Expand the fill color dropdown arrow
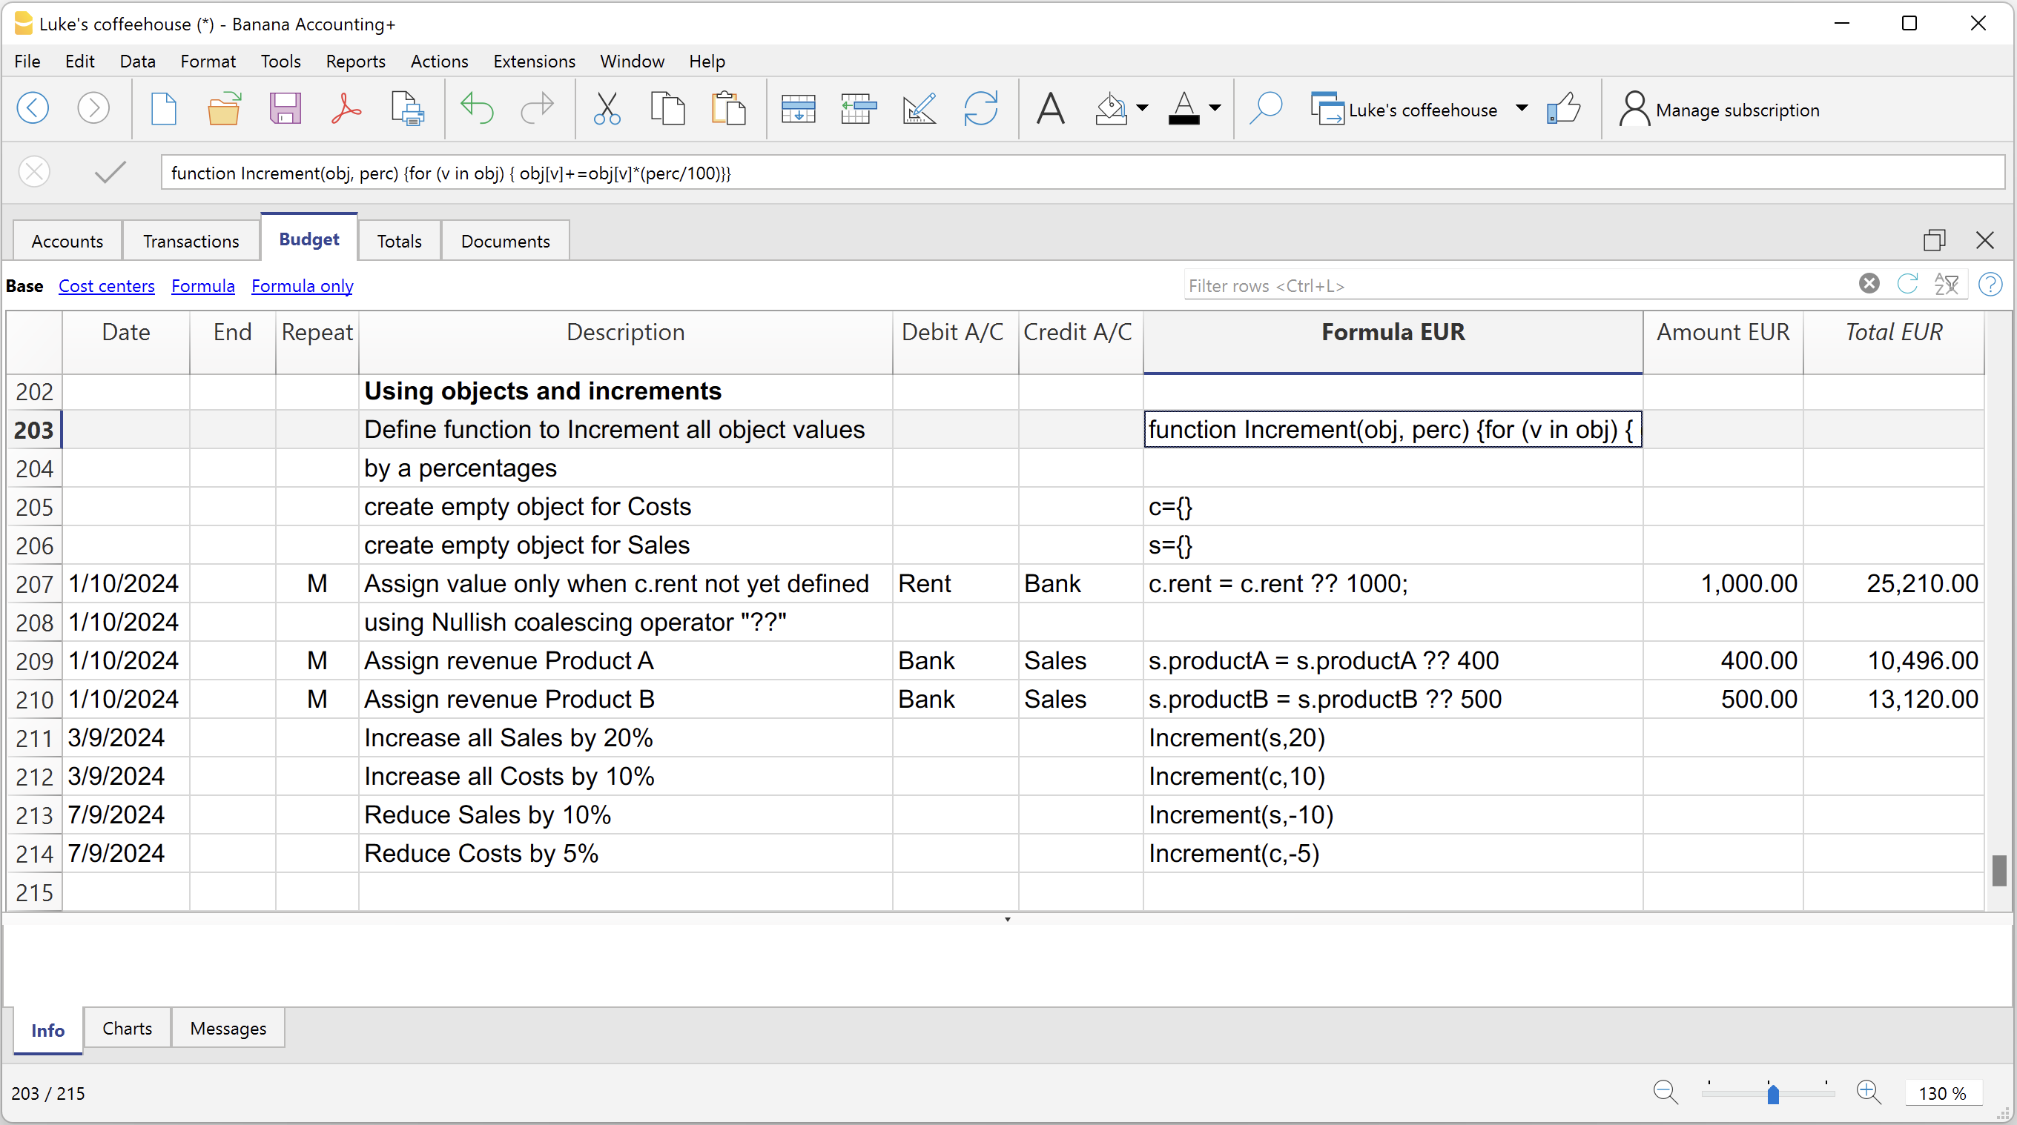Viewport: 2017px width, 1125px height. [x=1143, y=109]
